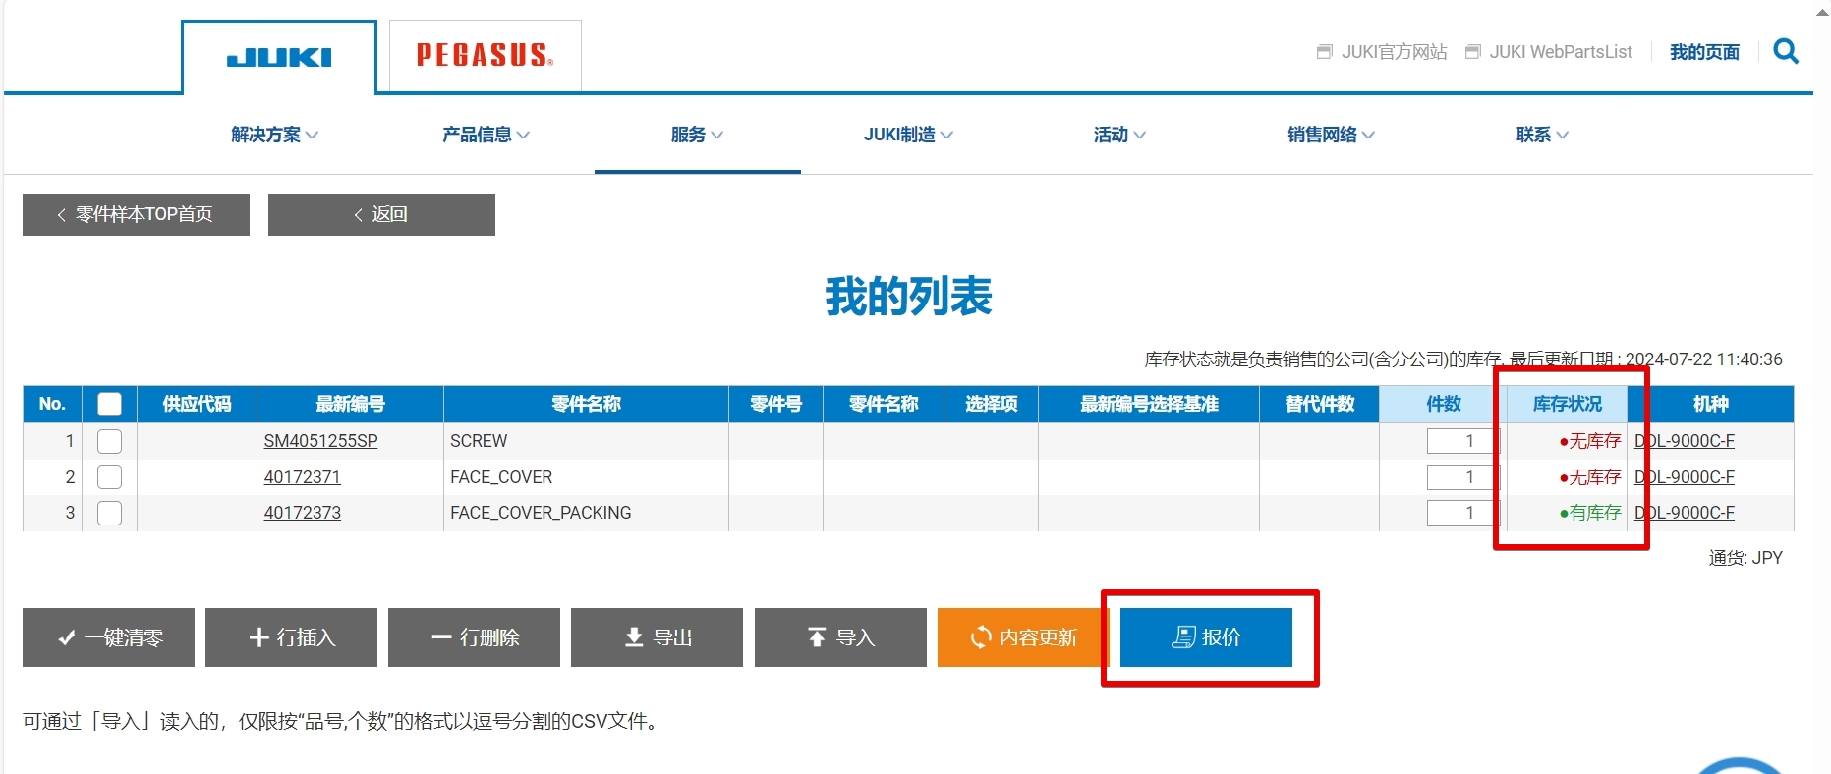Click the 返回 back button
This screenshot has height=774, width=1831.
tap(381, 214)
